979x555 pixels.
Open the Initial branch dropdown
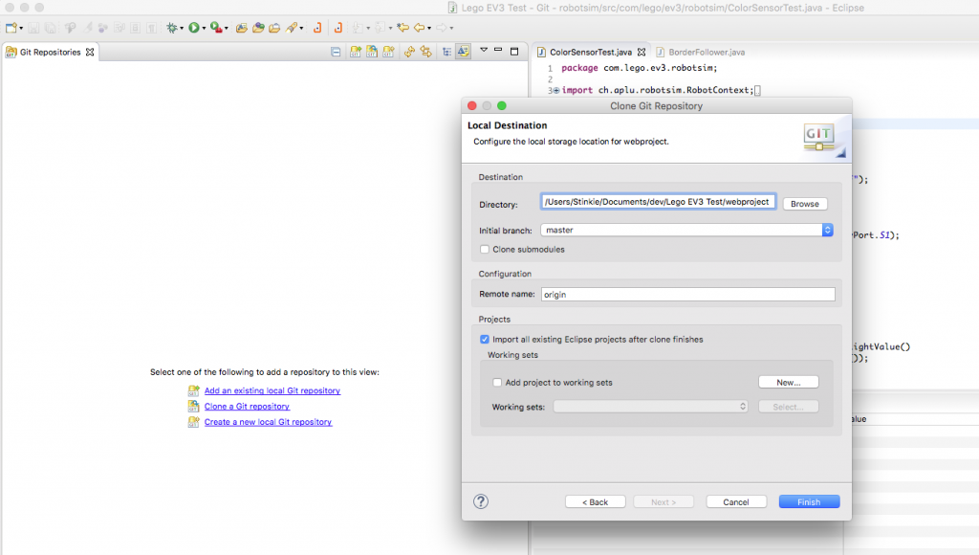(826, 230)
